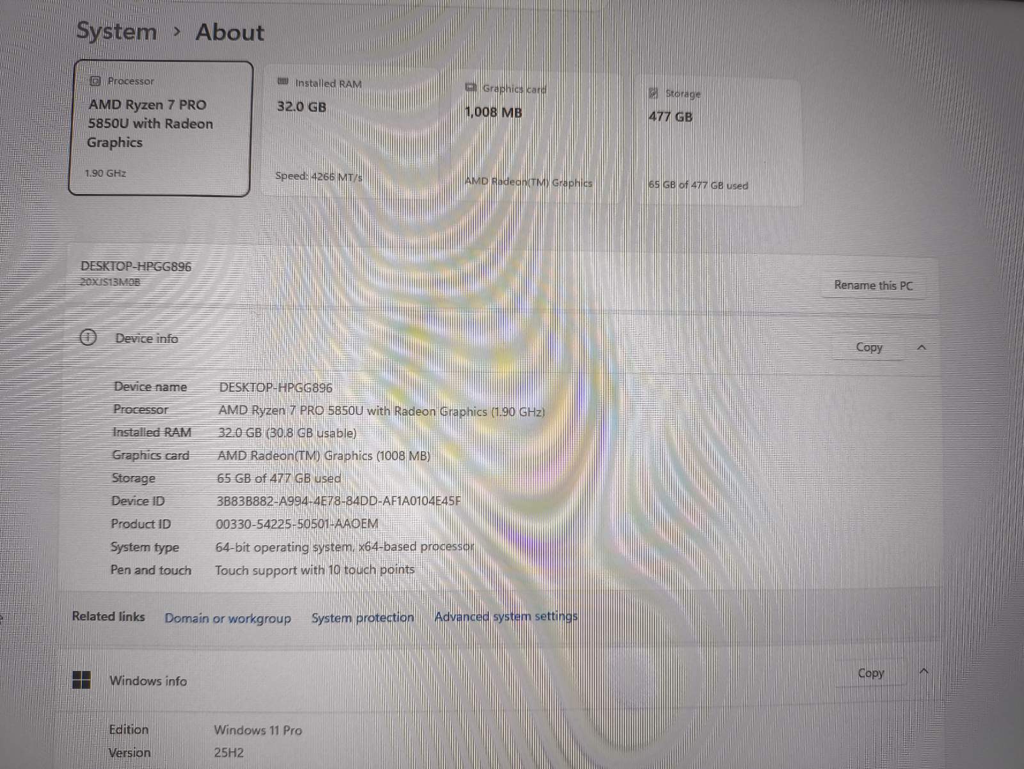This screenshot has height=769, width=1024.
Task: Click the Related links label
Action: coord(108,616)
